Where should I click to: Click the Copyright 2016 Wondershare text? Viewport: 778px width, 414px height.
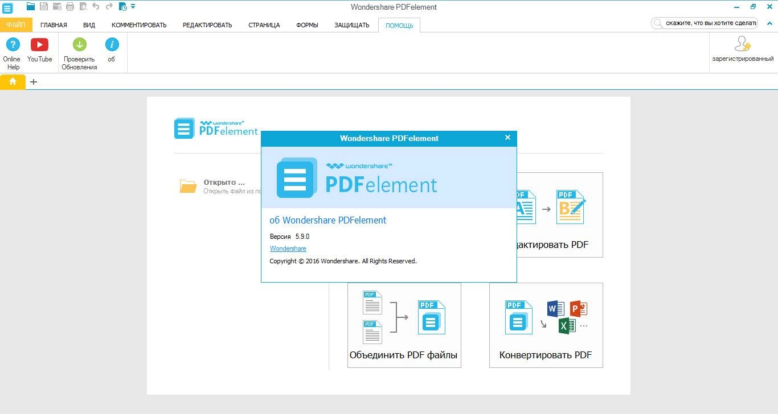(x=343, y=261)
